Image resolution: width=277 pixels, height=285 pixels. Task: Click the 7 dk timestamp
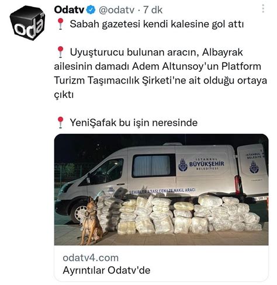pyautogui.click(x=153, y=10)
